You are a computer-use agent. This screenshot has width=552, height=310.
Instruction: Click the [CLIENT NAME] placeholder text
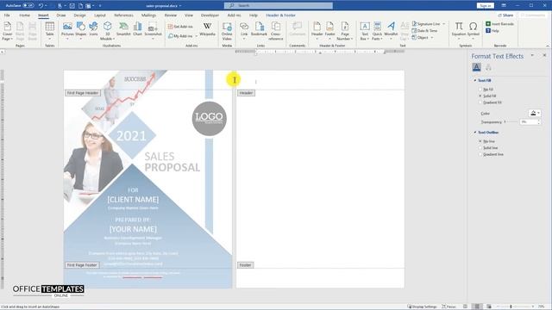pyautogui.click(x=133, y=200)
